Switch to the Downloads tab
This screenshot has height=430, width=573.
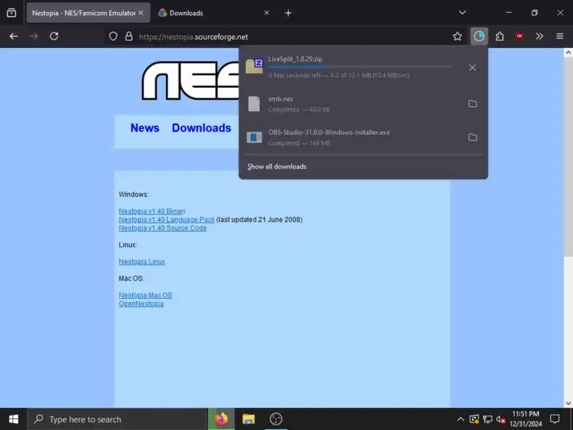click(x=214, y=13)
